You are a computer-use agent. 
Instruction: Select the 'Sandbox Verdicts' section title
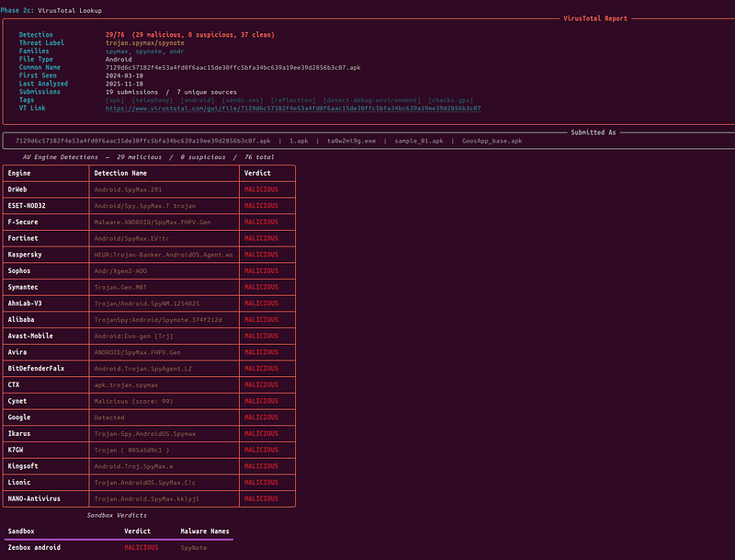coord(117,515)
